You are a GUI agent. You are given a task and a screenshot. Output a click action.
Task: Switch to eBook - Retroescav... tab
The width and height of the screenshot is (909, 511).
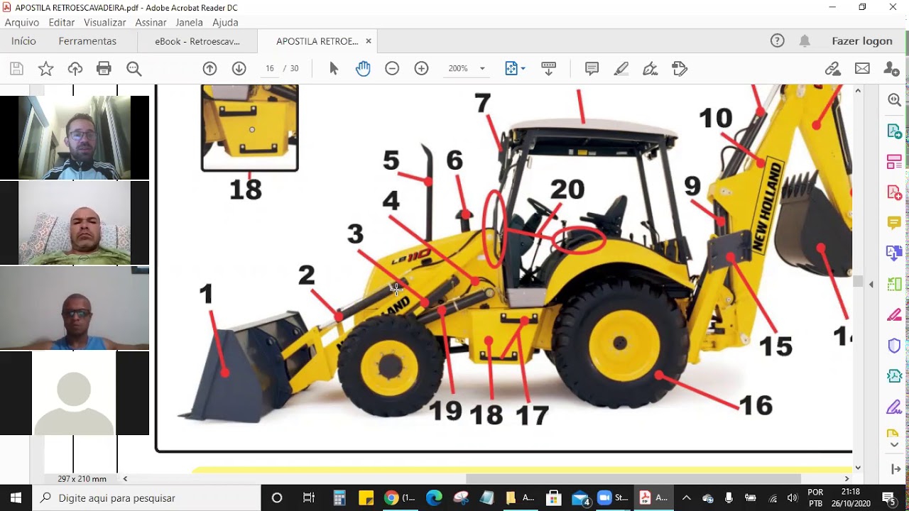[x=197, y=41]
